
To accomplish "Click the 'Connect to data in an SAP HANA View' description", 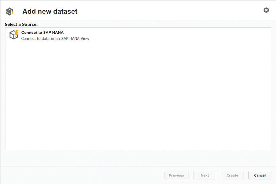I will coord(55,39).
